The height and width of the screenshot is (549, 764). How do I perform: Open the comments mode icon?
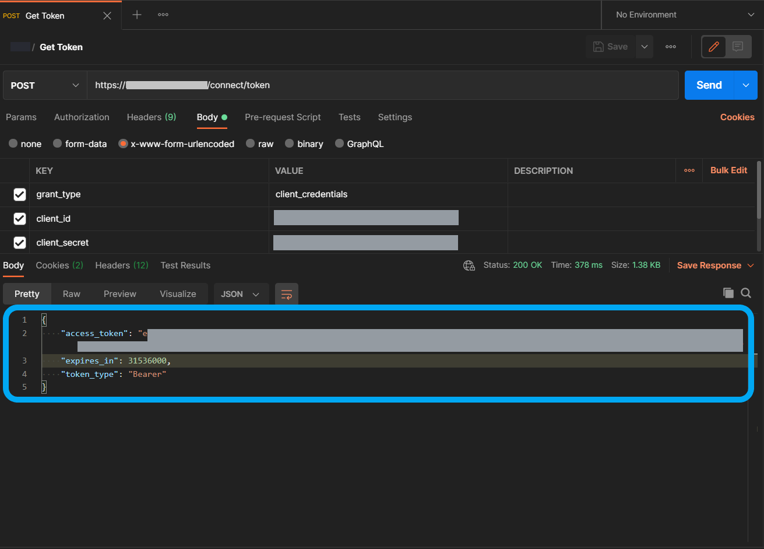tap(738, 47)
